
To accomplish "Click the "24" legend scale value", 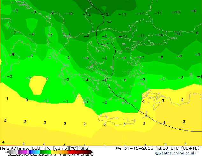I will coord(69,155).
